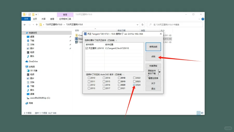Expand the address bar history dropdown
Image resolution: width=234 pixels, height=132 pixels.
click(137, 25)
